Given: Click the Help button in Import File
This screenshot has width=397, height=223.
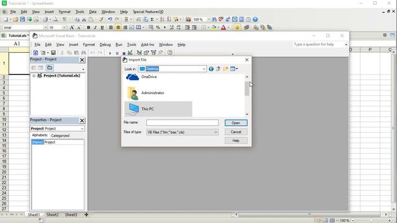Looking at the screenshot, I should [x=236, y=141].
